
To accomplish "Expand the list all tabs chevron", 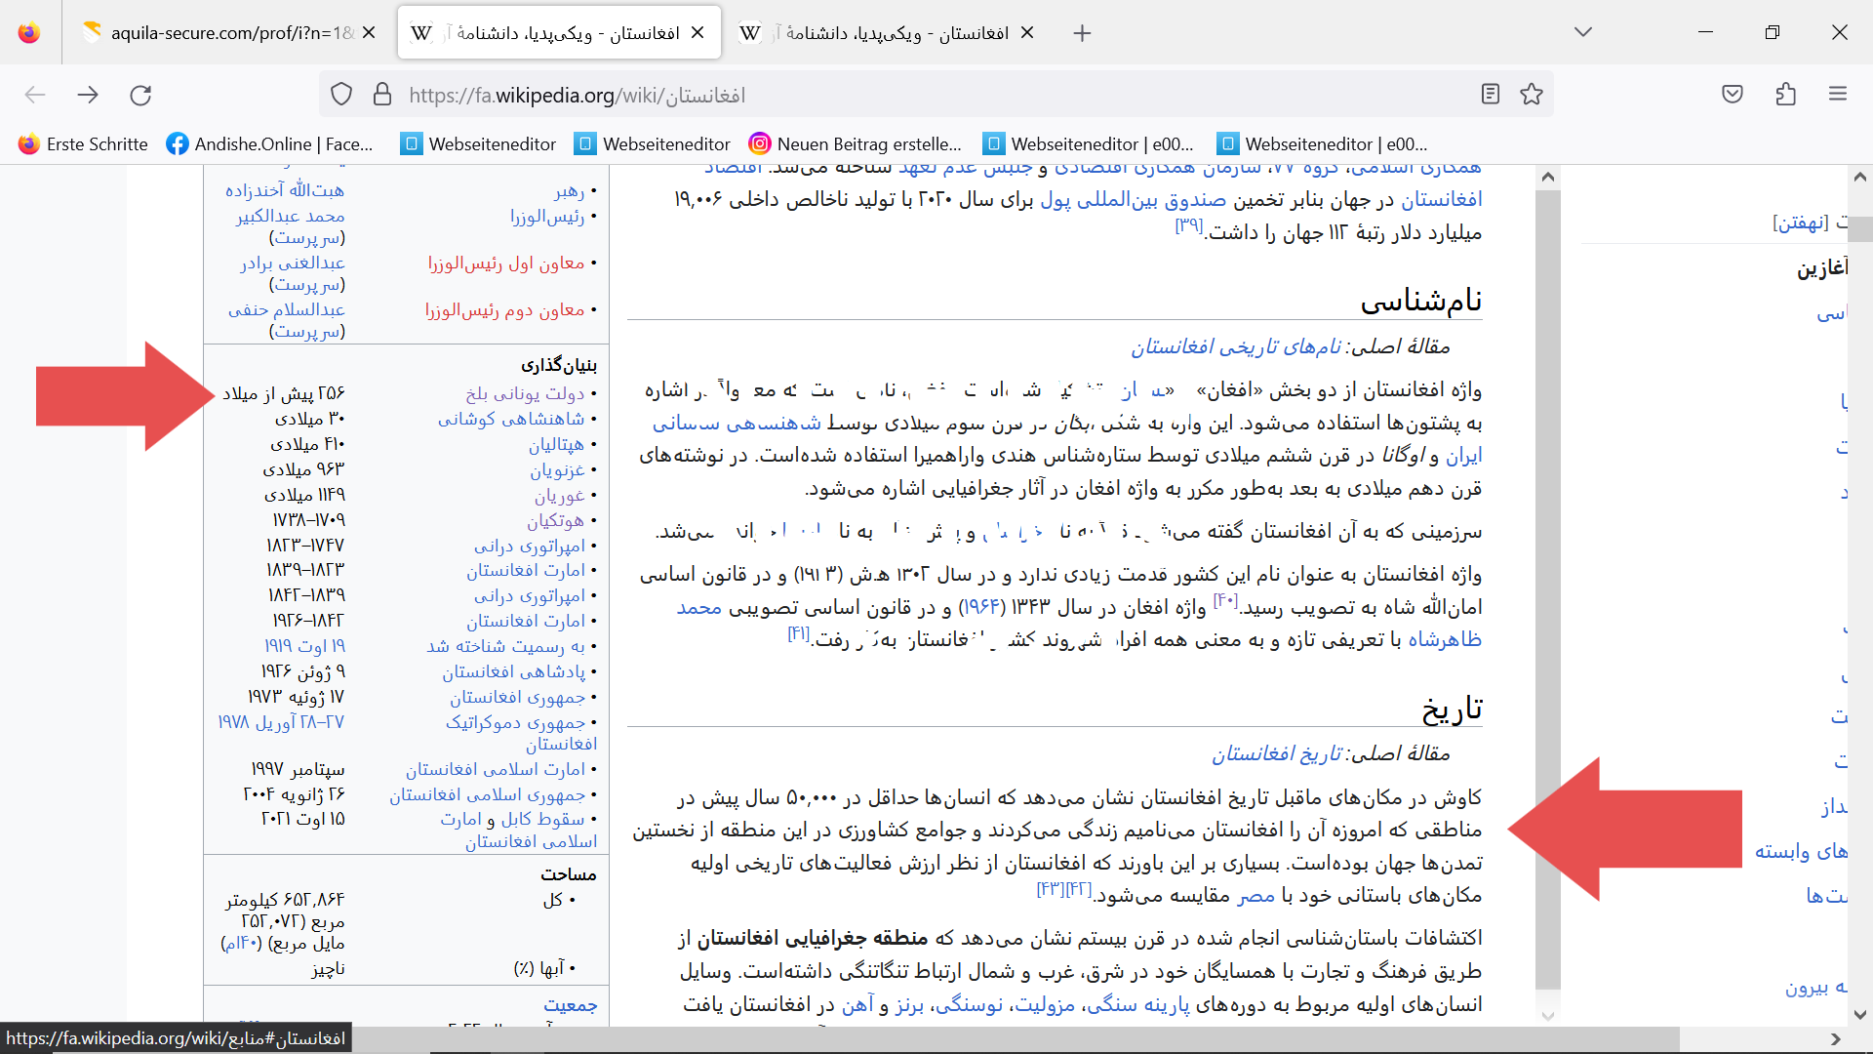I will [x=1583, y=32].
